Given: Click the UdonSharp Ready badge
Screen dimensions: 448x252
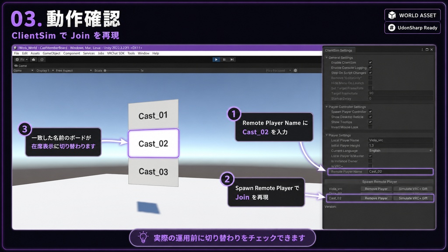Looking at the screenshot, I should 412,28.
